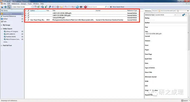Toggle read status dot of Gao, Yuan reference
Image resolution: width=190 pixels, height=102 pixels.
point(26,20)
